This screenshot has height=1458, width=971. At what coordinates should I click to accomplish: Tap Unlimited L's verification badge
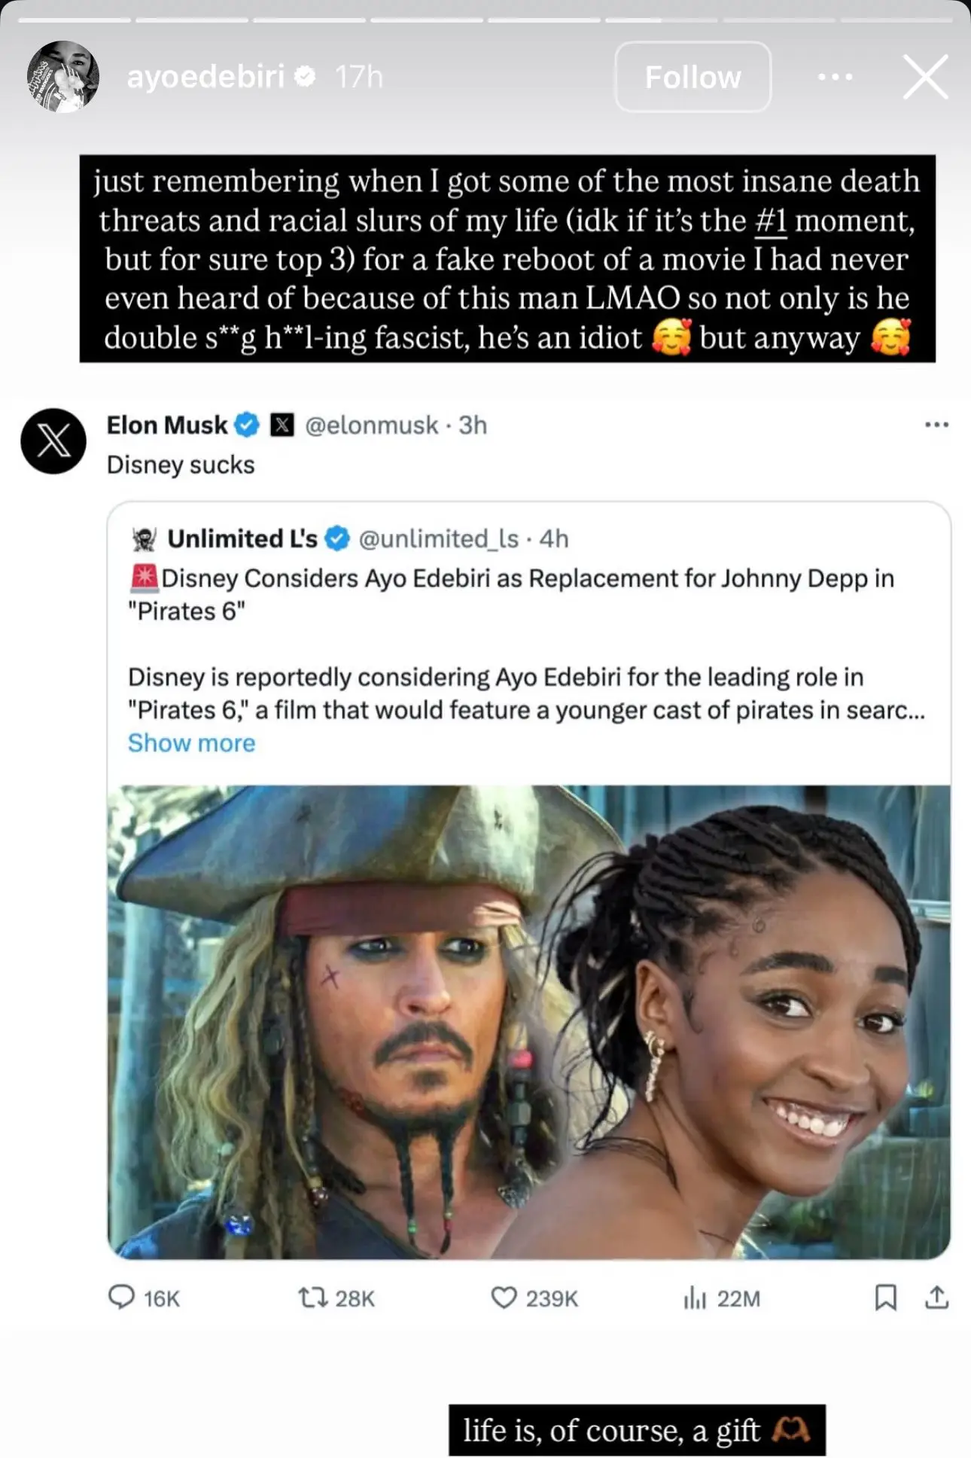(336, 538)
